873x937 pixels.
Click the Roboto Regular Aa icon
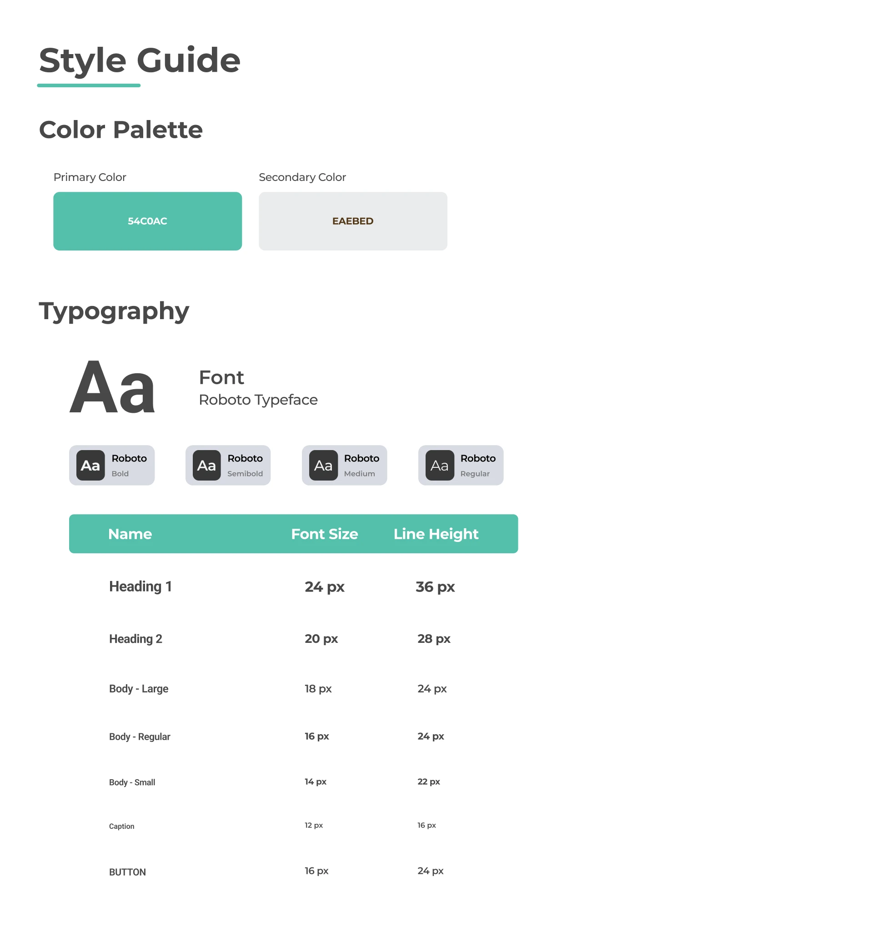pos(440,466)
